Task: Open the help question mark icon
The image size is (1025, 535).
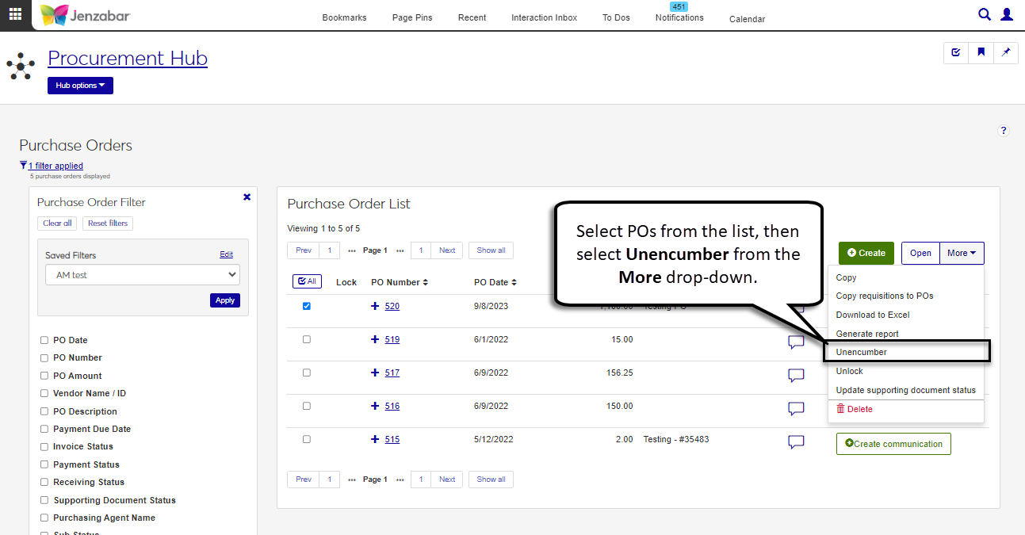Action: click(x=1004, y=131)
